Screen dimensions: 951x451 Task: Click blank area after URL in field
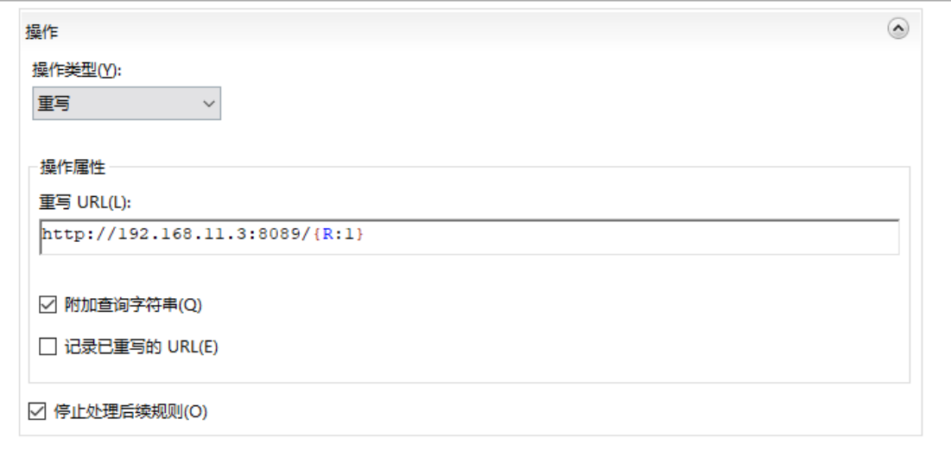click(x=631, y=237)
